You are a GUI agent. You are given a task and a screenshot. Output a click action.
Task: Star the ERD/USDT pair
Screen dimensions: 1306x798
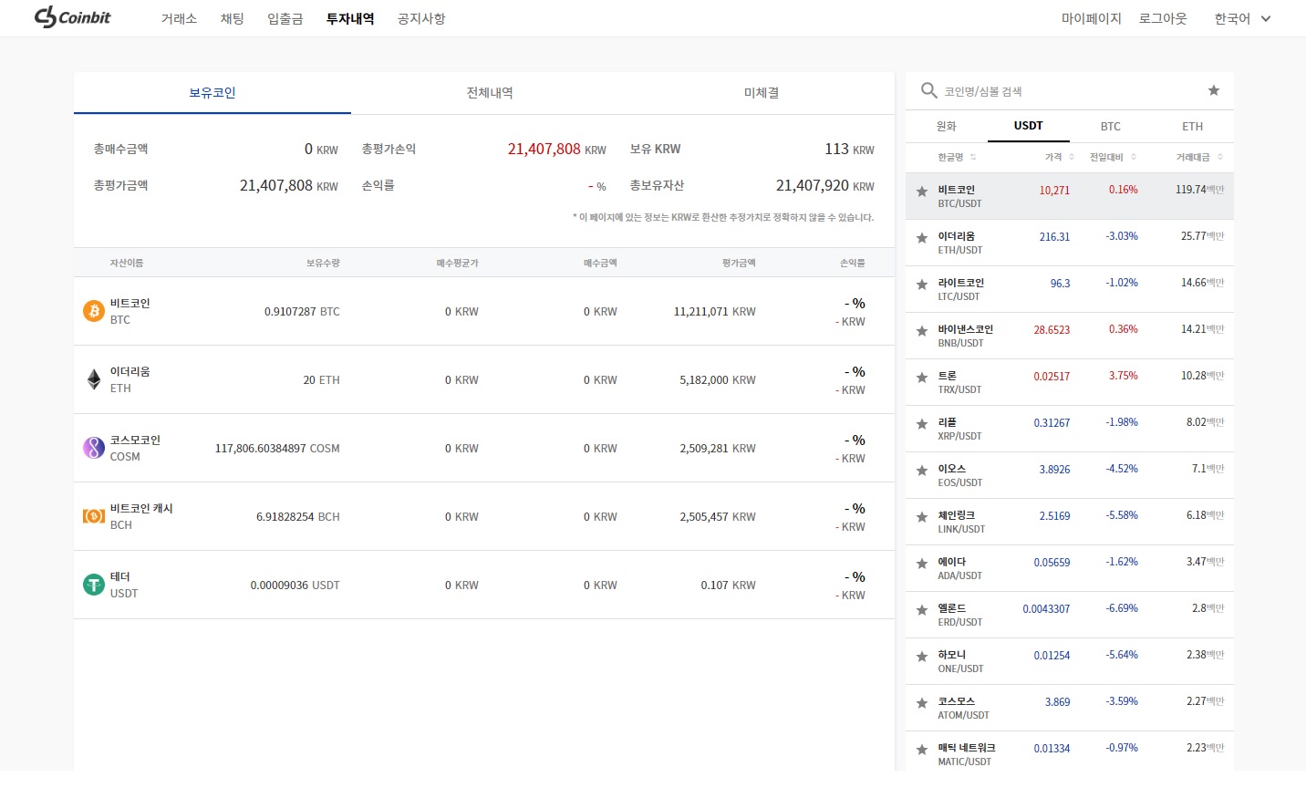coord(921,610)
